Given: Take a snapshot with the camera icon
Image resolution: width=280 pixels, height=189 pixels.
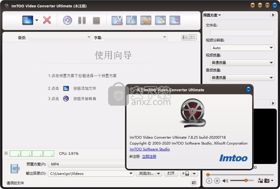Looking at the screenshot, I should pyautogui.click(x=267, y=181).
